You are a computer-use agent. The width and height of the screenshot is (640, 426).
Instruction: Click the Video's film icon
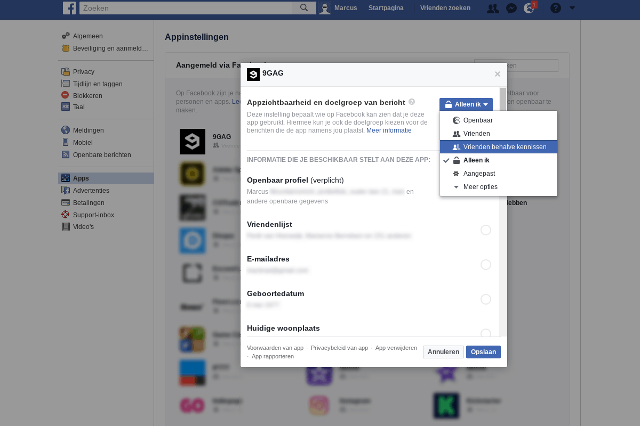pyautogui.click(x=66, y=227)
